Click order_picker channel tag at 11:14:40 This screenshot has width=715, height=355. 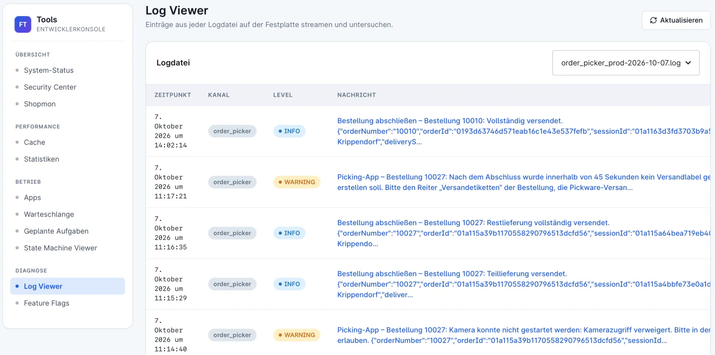click(232, 335)
